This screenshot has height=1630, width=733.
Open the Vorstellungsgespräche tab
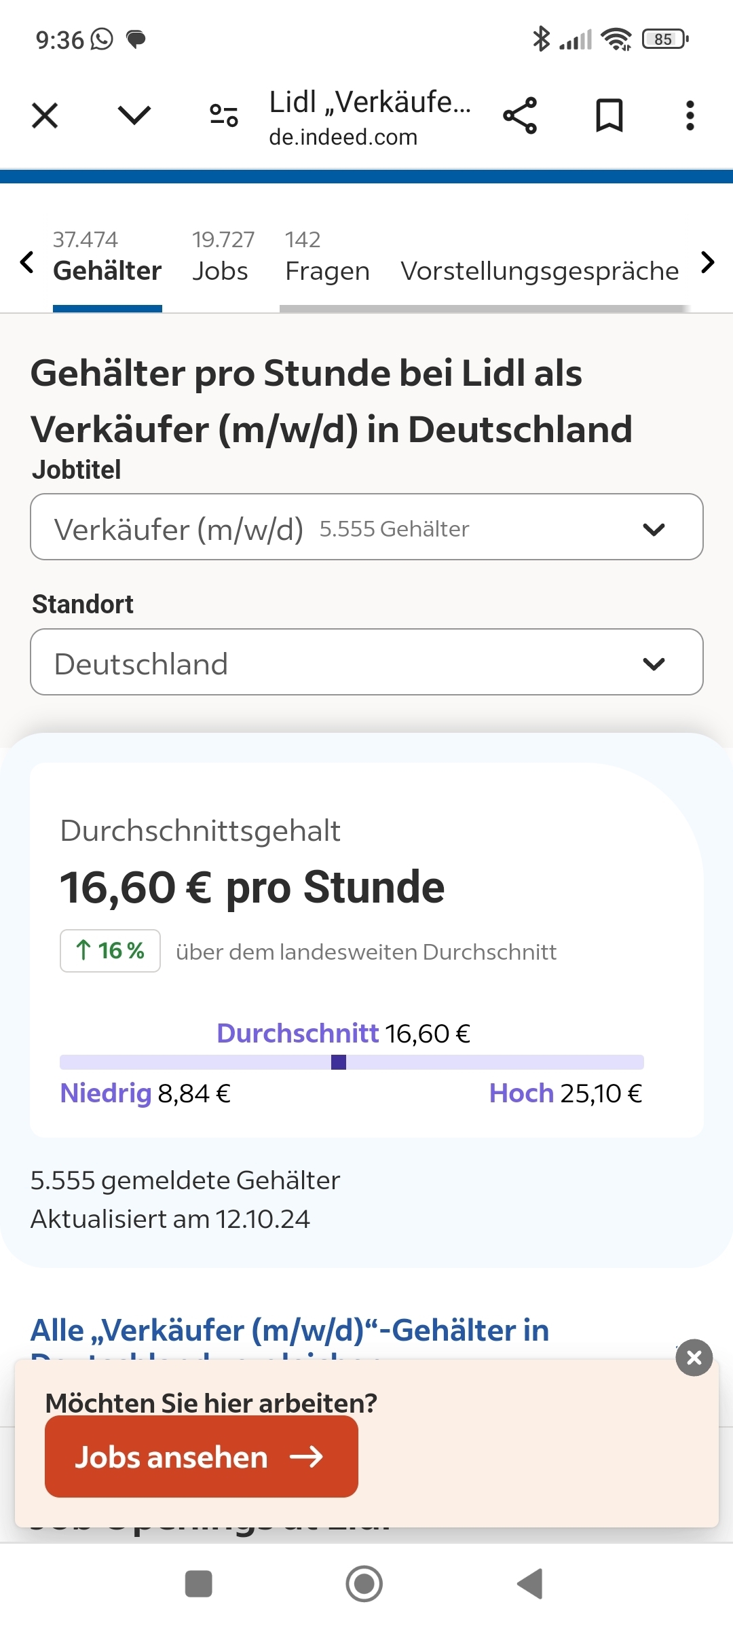[540, 270]
